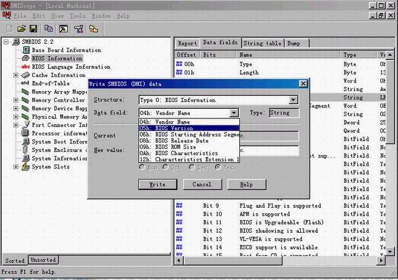The height and width of the screenshot is (280, 398).
Task: Switch to the Unsorted tab
Action: pyautogui.click(x=44, y=260)
